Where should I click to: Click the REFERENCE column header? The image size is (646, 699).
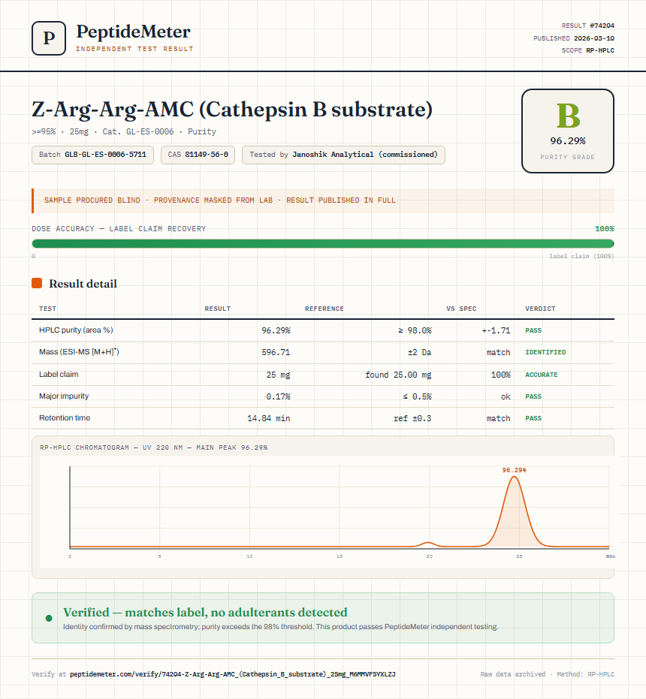coord(325,309)
